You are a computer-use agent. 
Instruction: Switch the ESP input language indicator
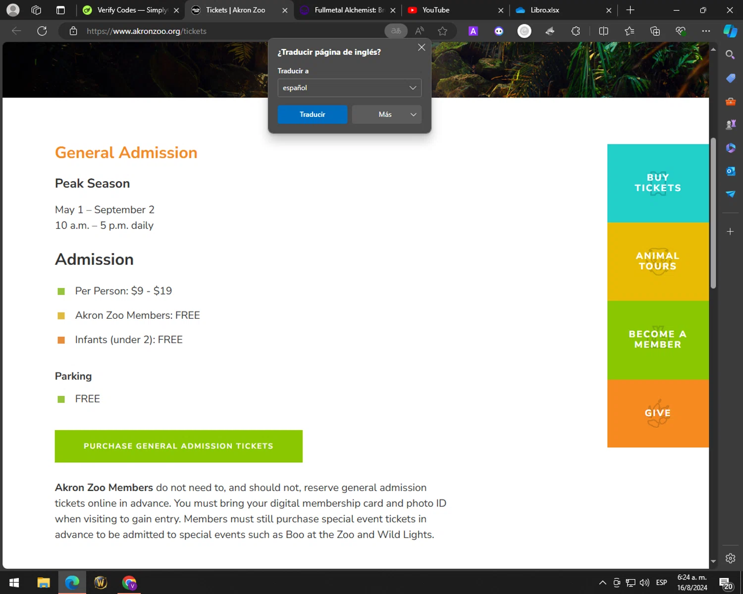tap(661, 583)
